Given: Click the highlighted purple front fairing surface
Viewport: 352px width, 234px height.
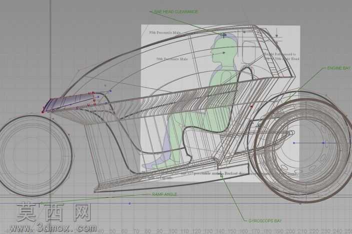Looking at the screenshot, I should [x=69, y=102].
